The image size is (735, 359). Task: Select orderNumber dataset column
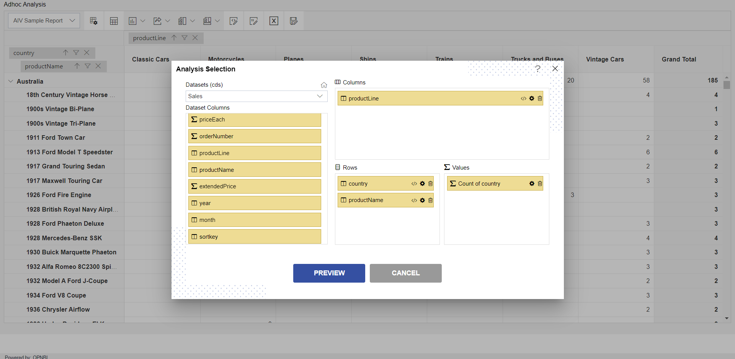coord(255,136)
